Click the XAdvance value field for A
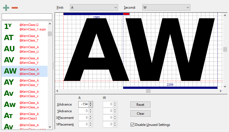229x132 pixels. pos(84,104)
